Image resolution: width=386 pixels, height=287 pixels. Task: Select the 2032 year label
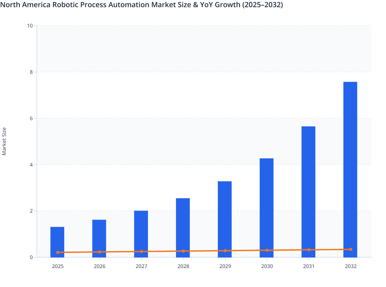(x=351, y=266)
